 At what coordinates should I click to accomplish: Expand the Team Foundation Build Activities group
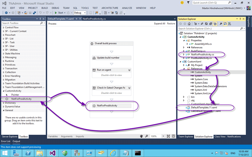(3, 83)
